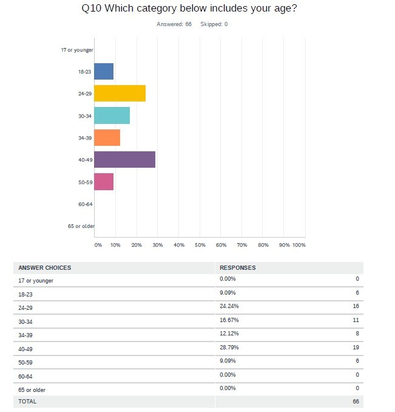
Task: Click the Skipped: 0 label
Action: coord(214,24)
